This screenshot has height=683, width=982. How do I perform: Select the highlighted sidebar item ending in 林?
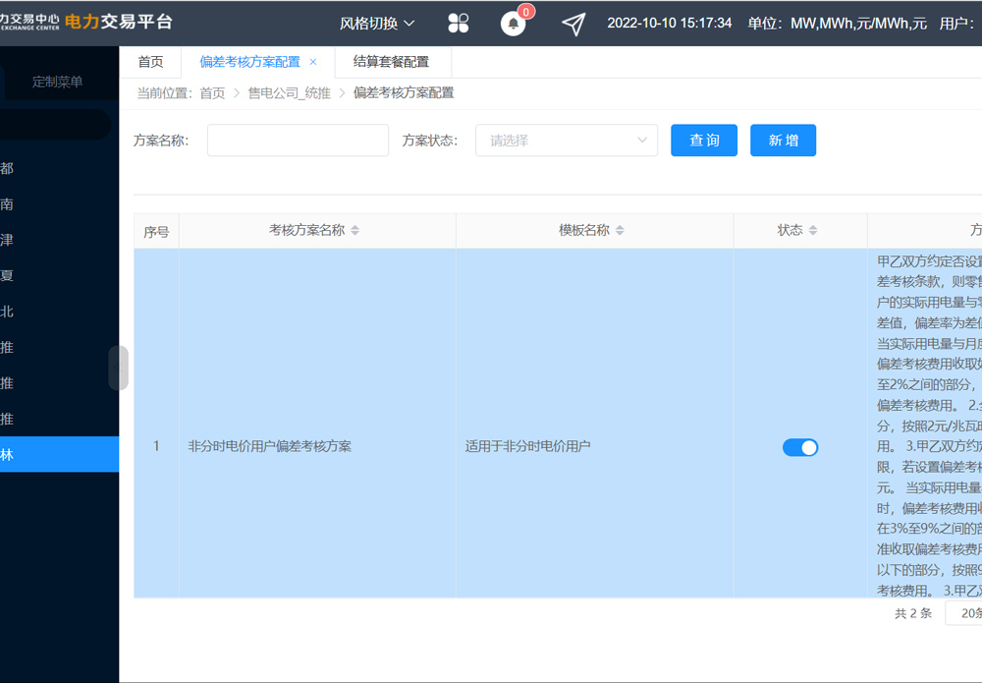tap(60, 454)
